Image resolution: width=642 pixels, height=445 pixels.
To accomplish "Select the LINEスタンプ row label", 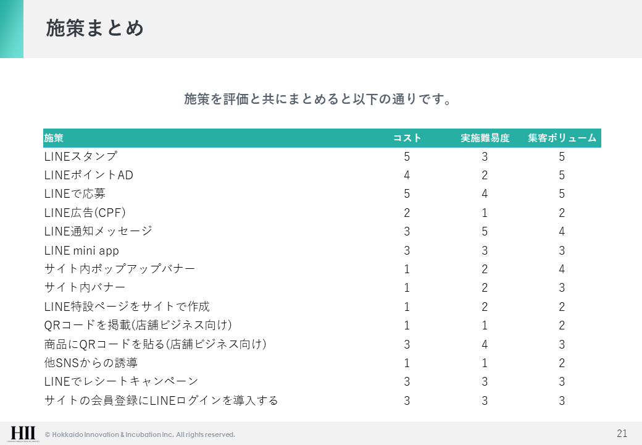I will click(x=81, y=157).
